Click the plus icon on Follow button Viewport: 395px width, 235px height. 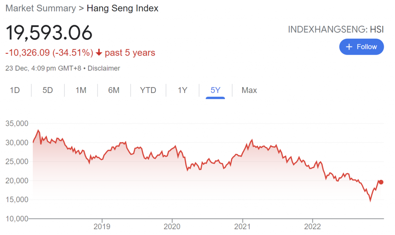(x=349, y=47)
